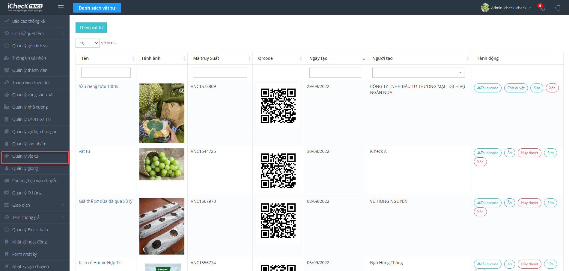Click Chờ duyệt on Sầu riêng row

point(516,88)
